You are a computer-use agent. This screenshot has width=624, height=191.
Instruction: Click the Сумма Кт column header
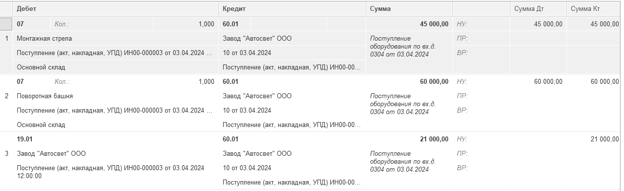[593, 9]
